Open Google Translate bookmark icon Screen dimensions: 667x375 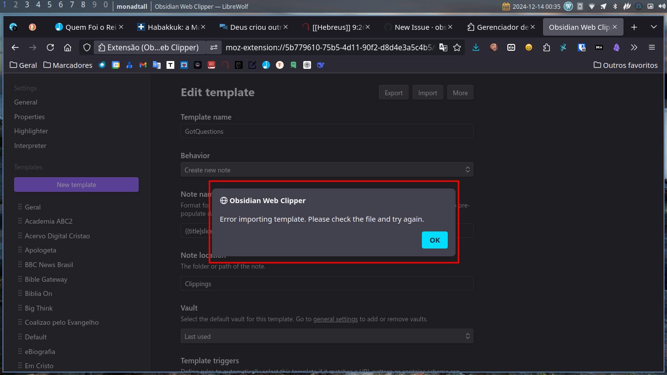pos(157,65)
